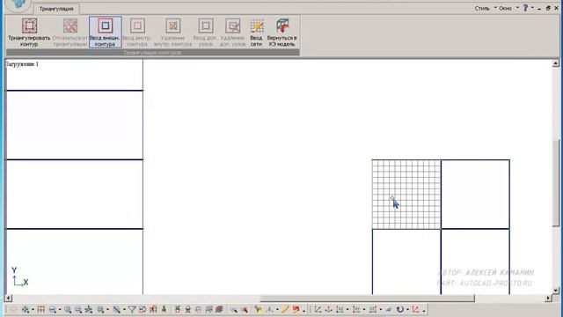Click the dark red plate icon
563x317 pixels.
(219, 309)
